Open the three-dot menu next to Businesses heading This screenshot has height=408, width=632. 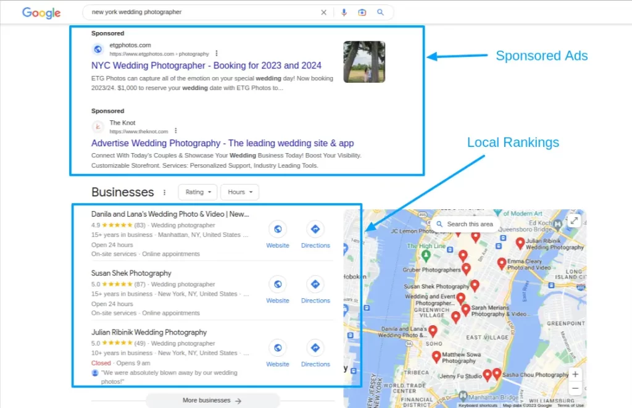click(164, 193)
